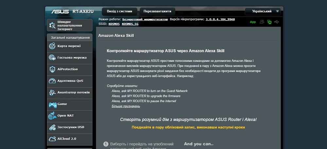
Task: Go to Адаптивна QoS section
Action: coord(69,81)
